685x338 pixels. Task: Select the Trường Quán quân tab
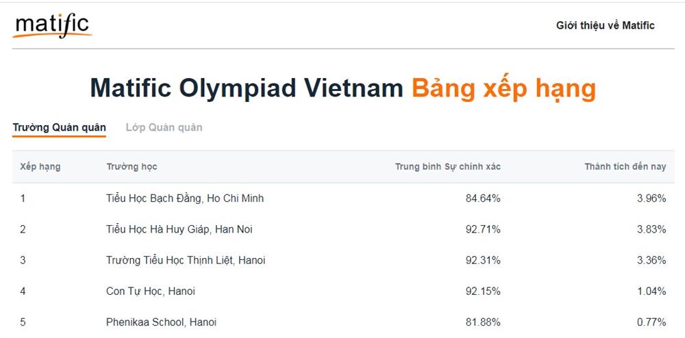click(59, 127)
